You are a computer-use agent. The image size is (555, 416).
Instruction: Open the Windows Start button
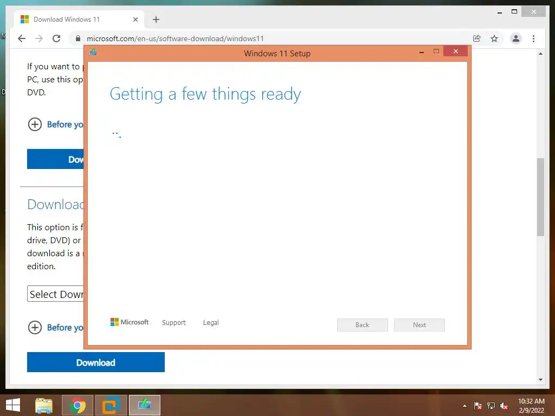(x=13, y=405)
